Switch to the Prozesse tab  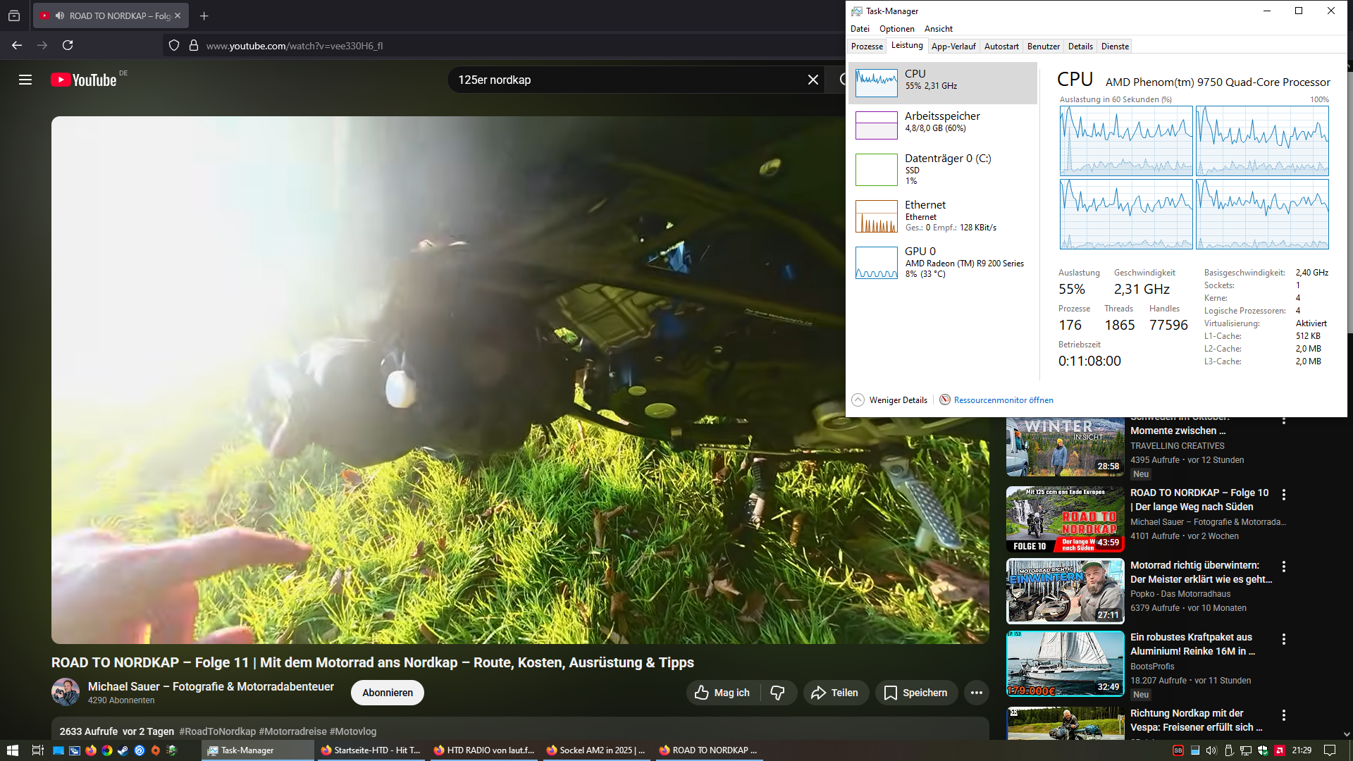(x=867, y=47)
